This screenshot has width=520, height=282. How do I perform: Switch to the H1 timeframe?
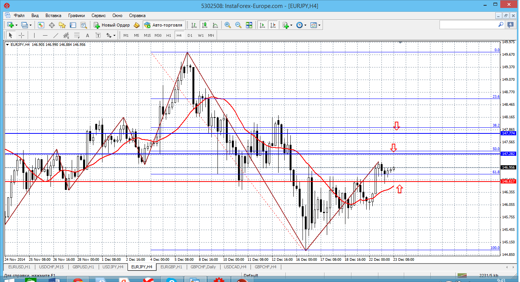tap(169, 35)
